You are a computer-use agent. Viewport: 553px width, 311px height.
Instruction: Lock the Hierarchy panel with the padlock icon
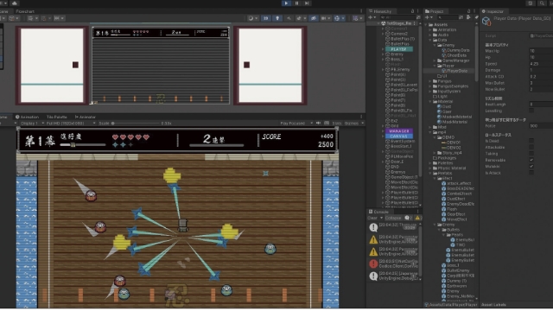pos(413,11)
